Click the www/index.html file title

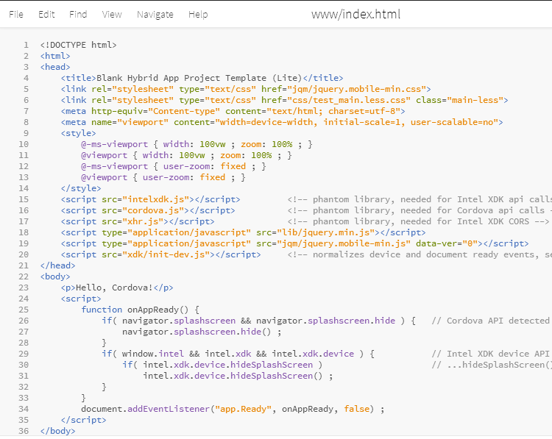coord(356,14)
